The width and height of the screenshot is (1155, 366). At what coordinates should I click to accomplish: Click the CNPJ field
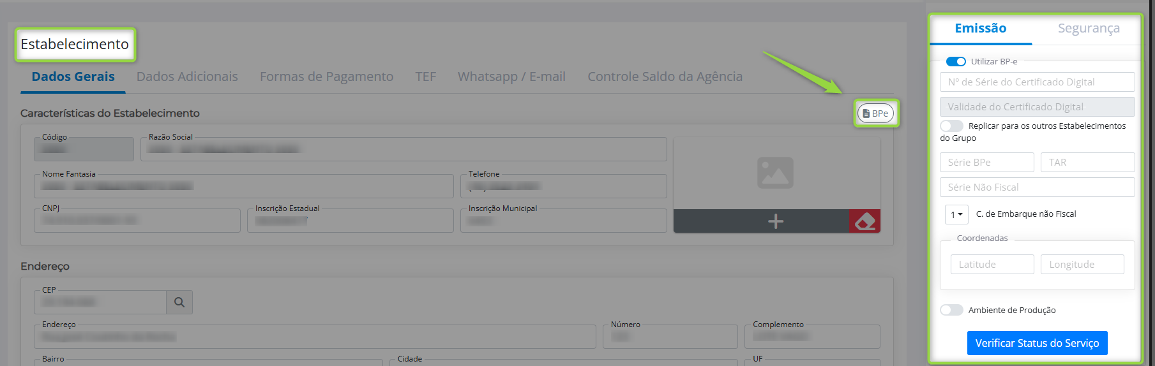click(137, 221)
